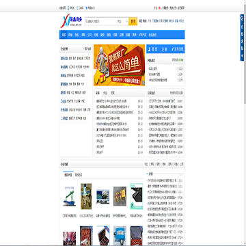246x246 pixels.
Task: Switch to the second tab above the middle list
Action: pyautogui.click(x=105, y=93)
